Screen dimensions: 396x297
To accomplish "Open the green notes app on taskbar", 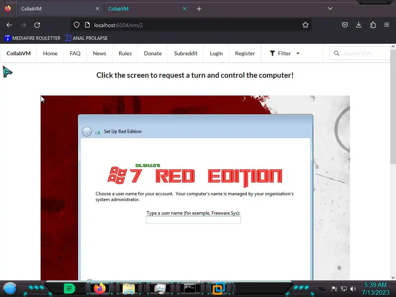I will click(x=70, y=288).
